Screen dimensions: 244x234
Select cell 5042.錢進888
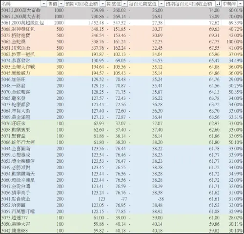pyautogui.click(x=24, y=231)
